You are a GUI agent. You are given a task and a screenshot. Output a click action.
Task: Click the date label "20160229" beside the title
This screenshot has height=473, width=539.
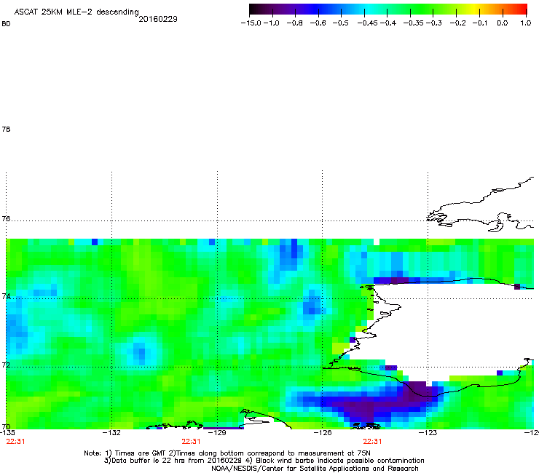point(158,19)
